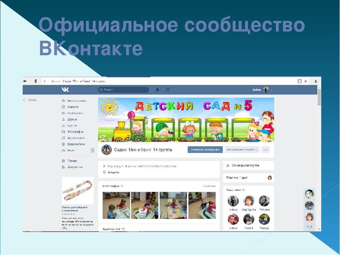
Task: Click the bag icon next to Товары
Action: coord(63,160)
